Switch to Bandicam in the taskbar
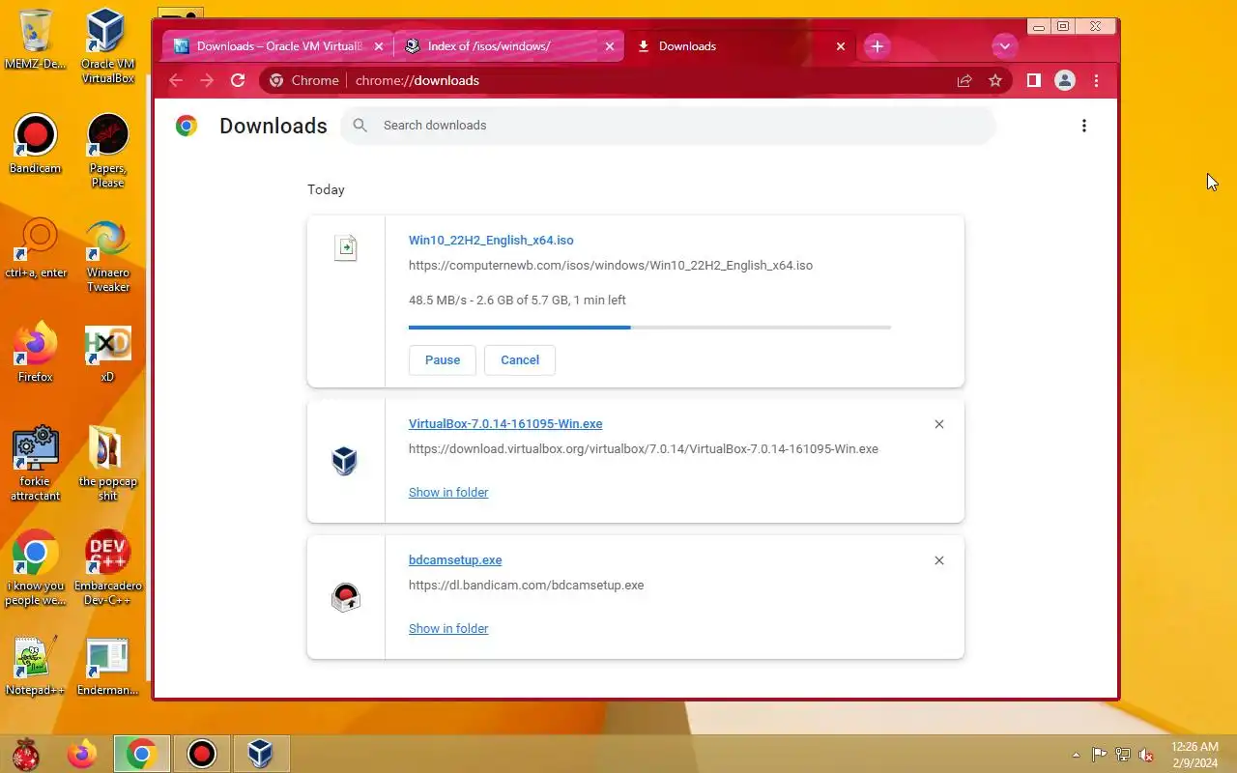The width and height of the screenshot is (1237, 773). coord(201,754)
